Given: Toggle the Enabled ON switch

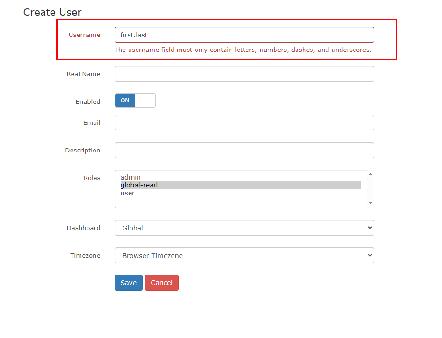Looking at the screenshot, I should [x=135, y=101].
